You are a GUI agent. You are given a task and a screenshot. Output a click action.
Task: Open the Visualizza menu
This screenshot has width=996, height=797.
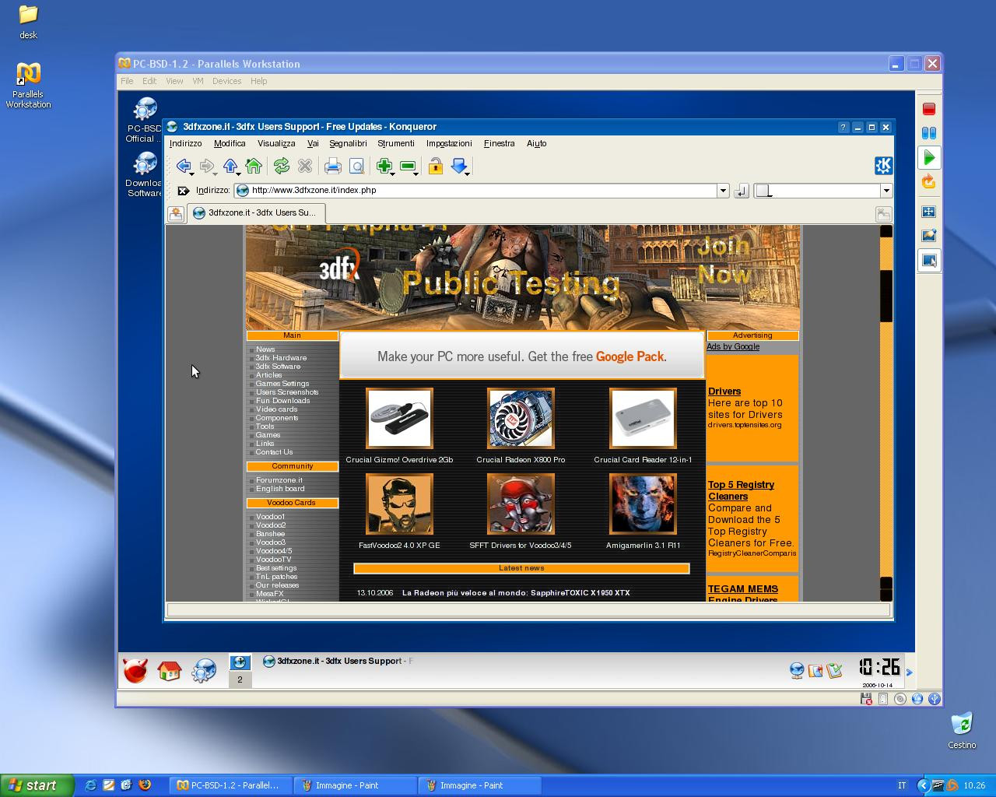(276, 143)
